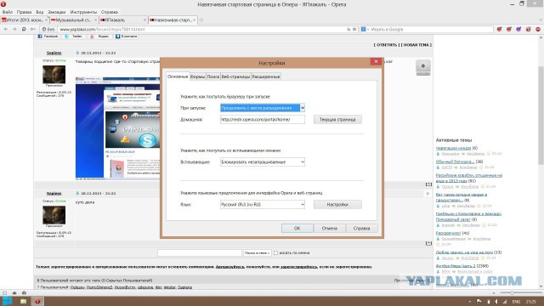Screen dimensions: 544x306
Task: Click the post rating 0 button
Action: pyautogui.click(x=423, y=67)
